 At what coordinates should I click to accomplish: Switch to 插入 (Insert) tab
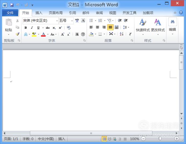[39, 13]
